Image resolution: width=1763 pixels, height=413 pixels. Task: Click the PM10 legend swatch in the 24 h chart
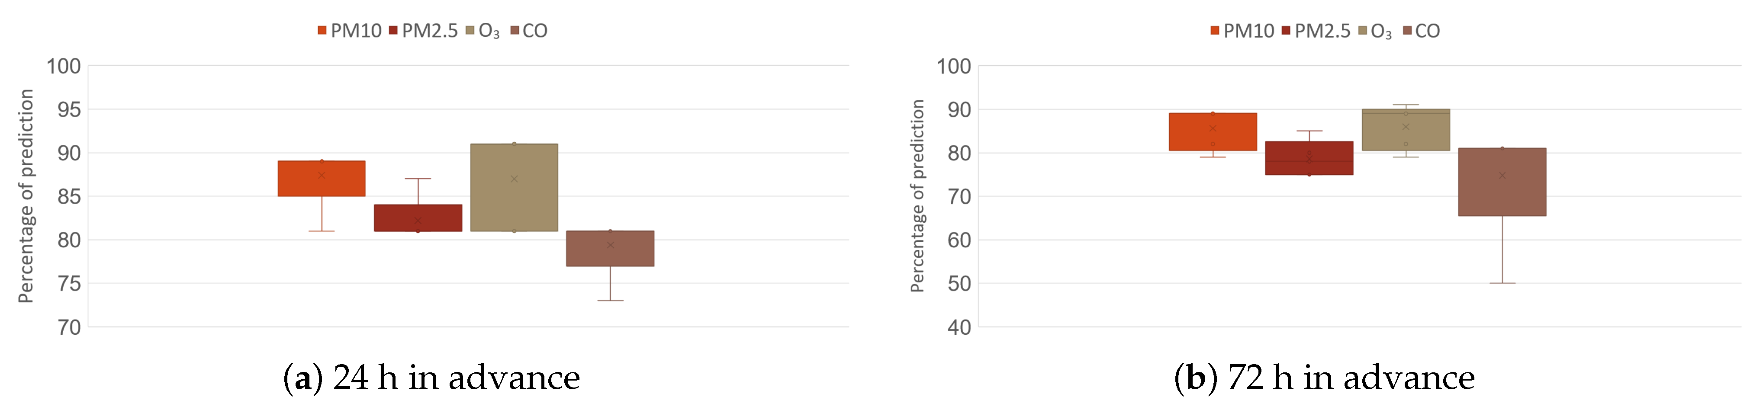click(322, 31)
